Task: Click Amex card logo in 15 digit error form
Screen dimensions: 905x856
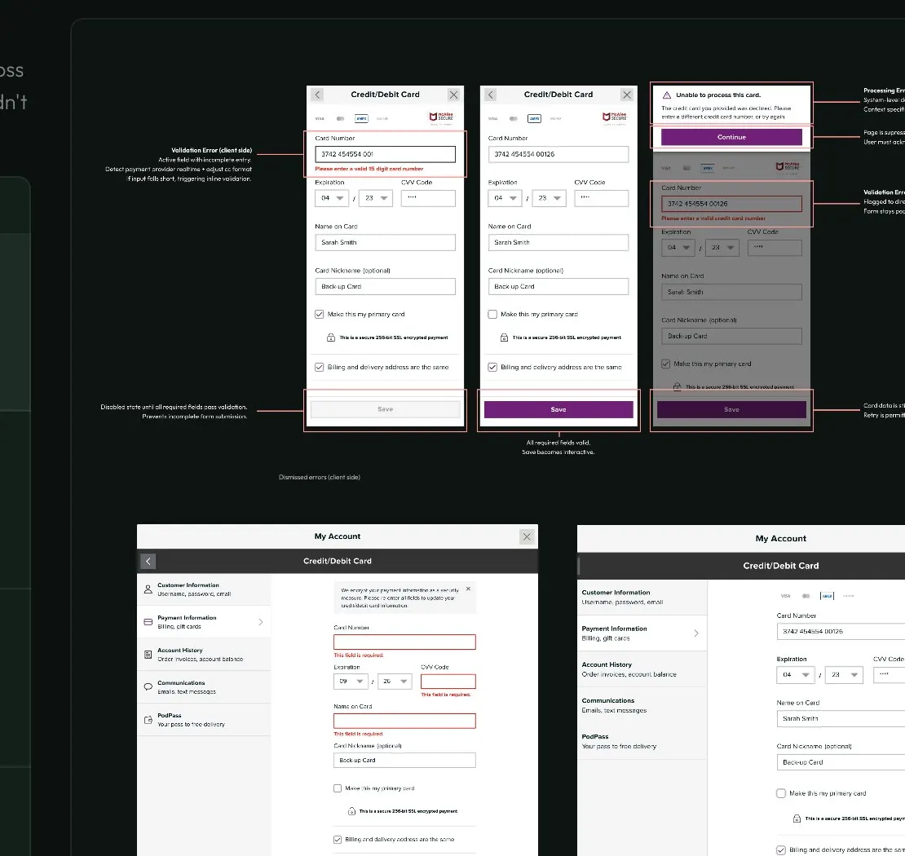Action: (361, 118)
